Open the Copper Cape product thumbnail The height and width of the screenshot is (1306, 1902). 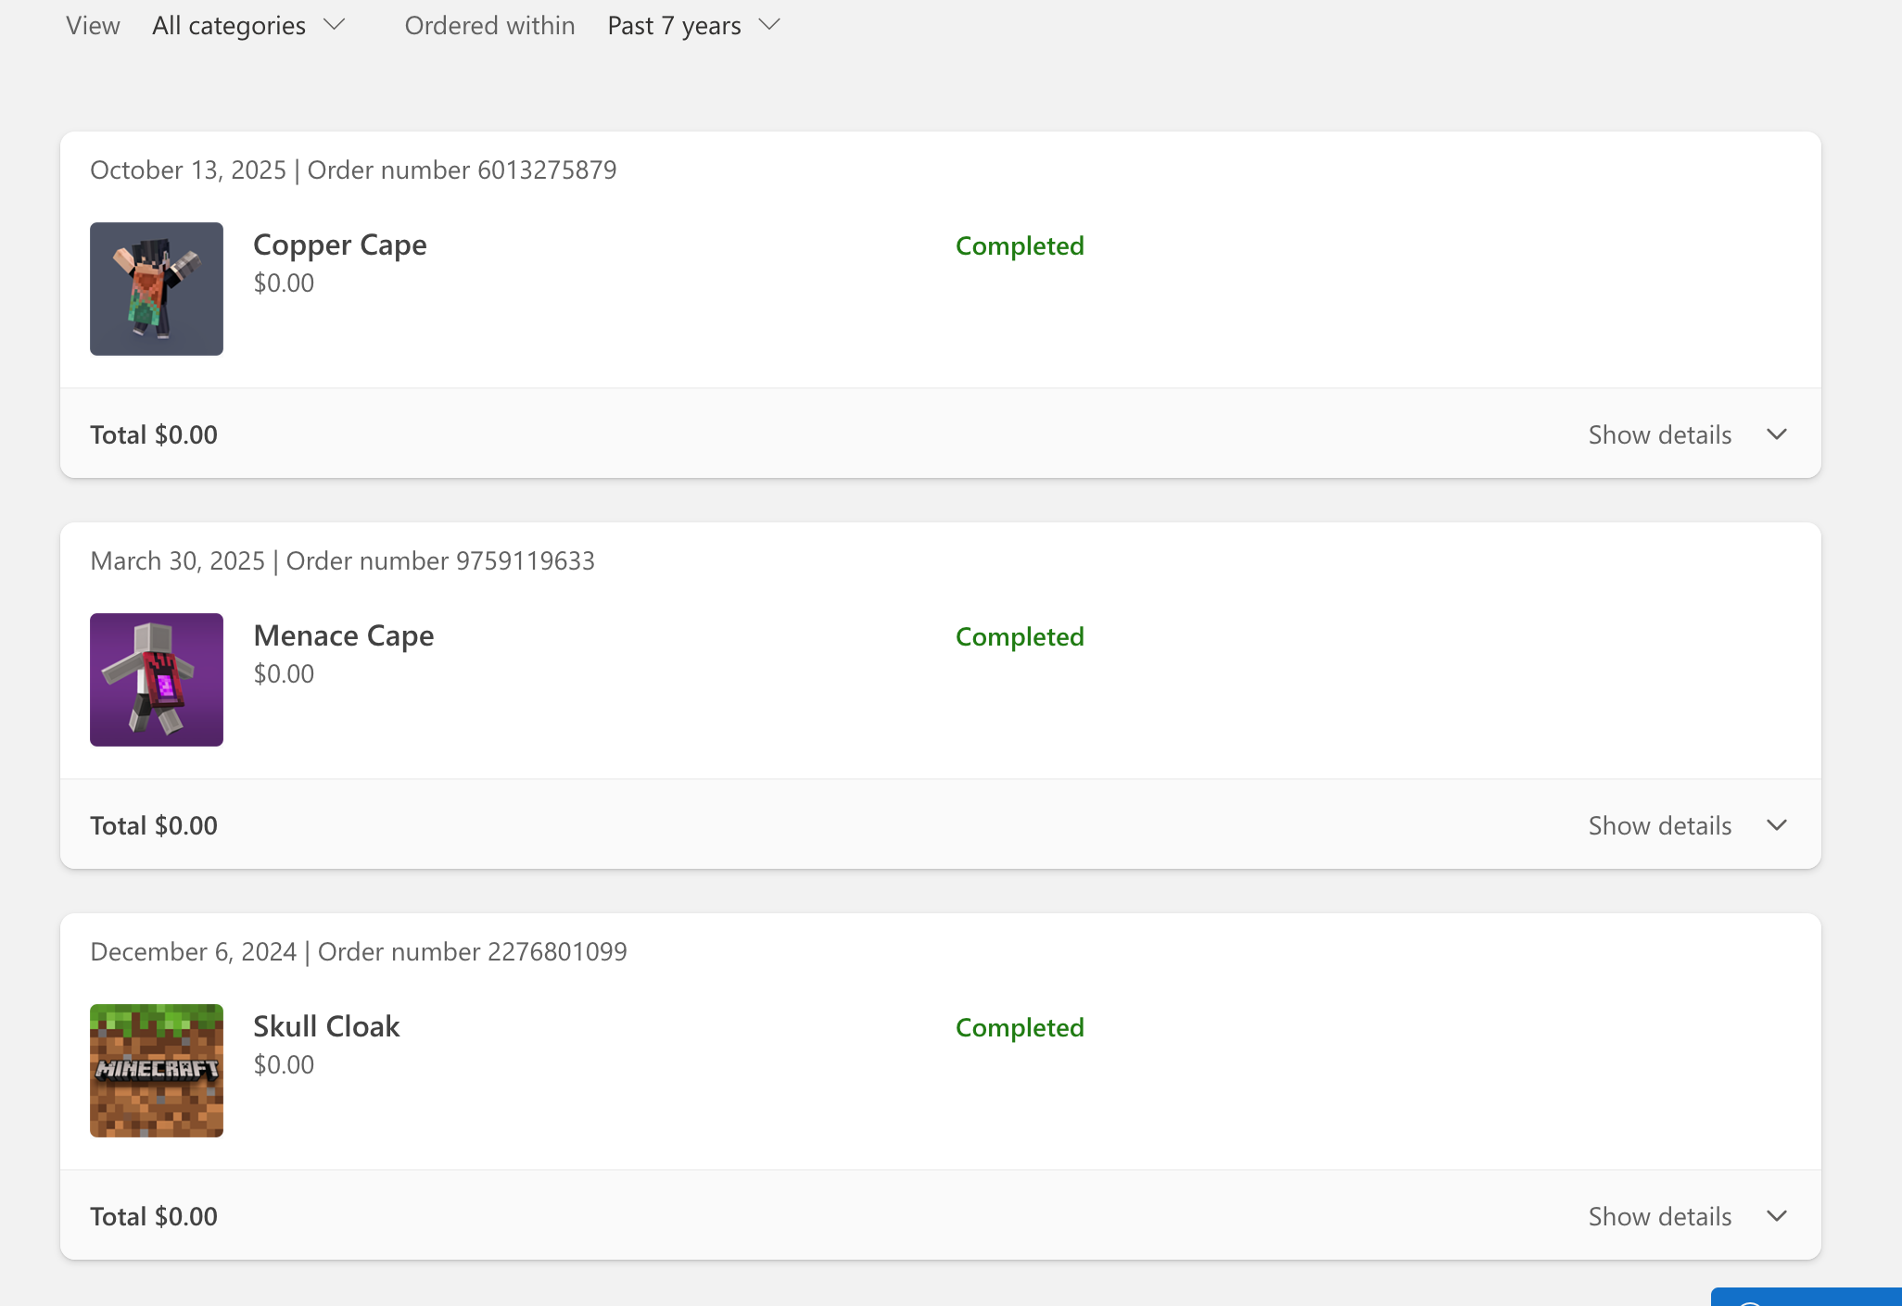tap(156, 288)
